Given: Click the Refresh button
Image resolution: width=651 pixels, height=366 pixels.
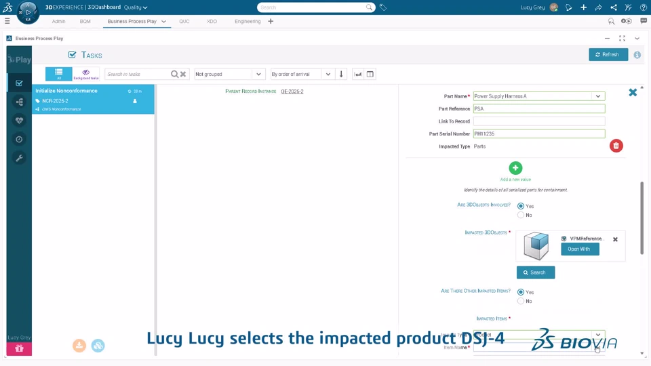Looking at the screenshot, I should pyautogui.click(x=608, y=54).
